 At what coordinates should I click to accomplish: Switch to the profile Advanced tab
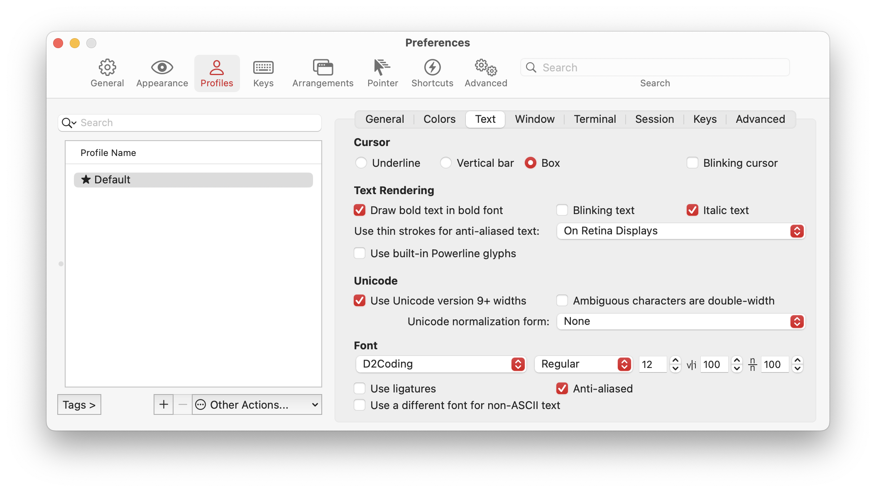pos(760,119)
